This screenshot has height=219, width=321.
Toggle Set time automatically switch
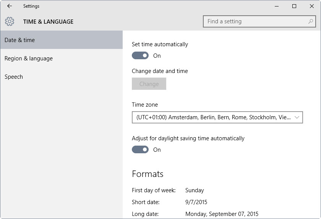tap(140, 55)
